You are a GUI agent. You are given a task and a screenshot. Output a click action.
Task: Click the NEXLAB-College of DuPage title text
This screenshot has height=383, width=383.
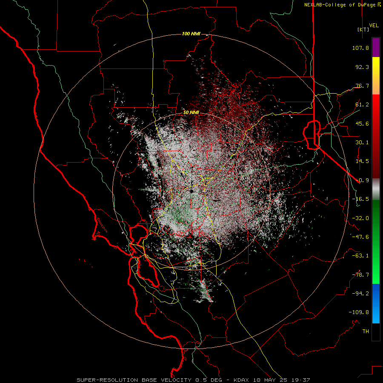[x=340, y=5]
